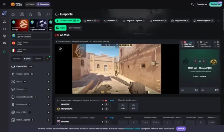Click the mibr team logo in match card

pos(186,61)
